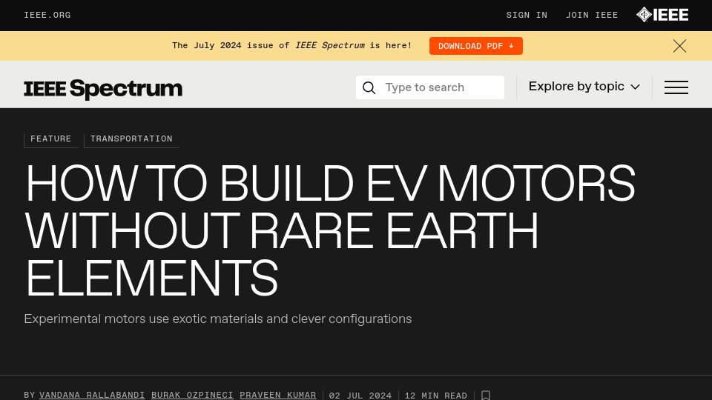
Task: Click SIGN IN in the top bar
Action: point(527,15)
